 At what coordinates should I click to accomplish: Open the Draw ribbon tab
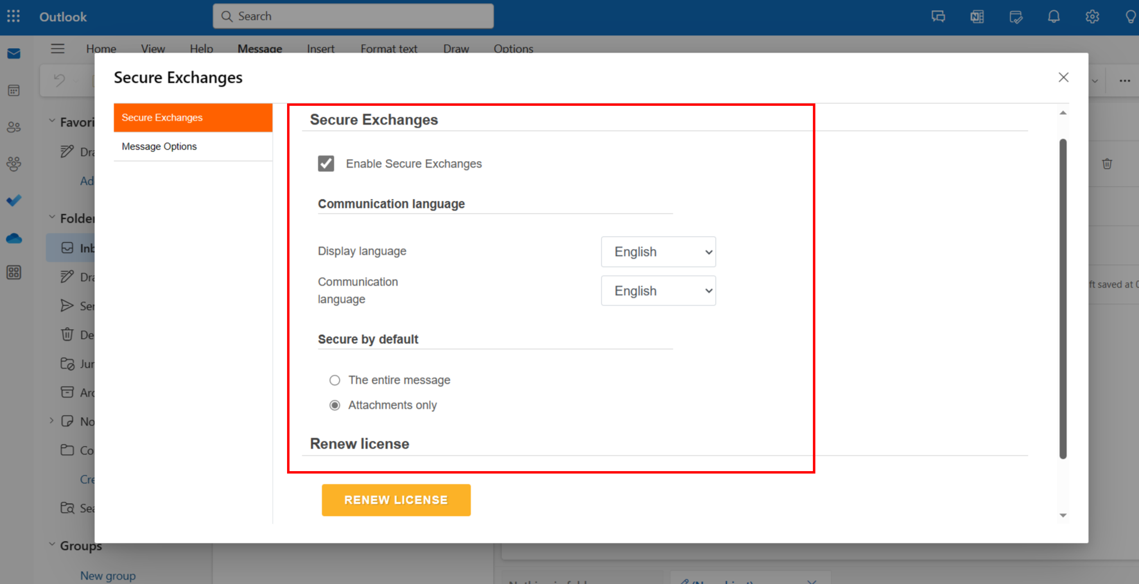(x=456, y=49)
